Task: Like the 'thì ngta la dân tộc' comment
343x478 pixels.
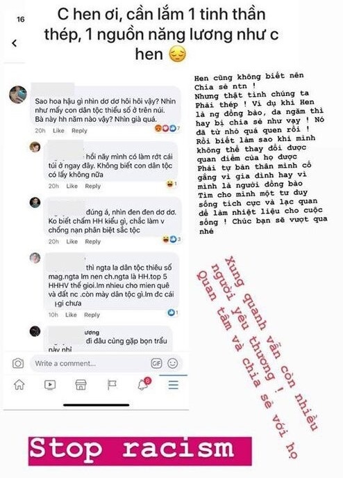Action: pos(71,315)
